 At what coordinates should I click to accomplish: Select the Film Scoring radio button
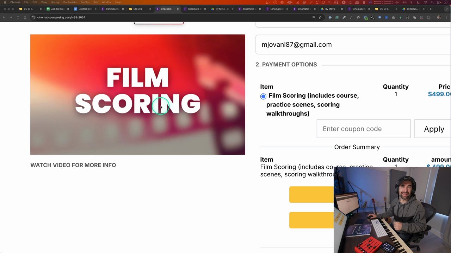pyautogui.click(x=263, y=96)
